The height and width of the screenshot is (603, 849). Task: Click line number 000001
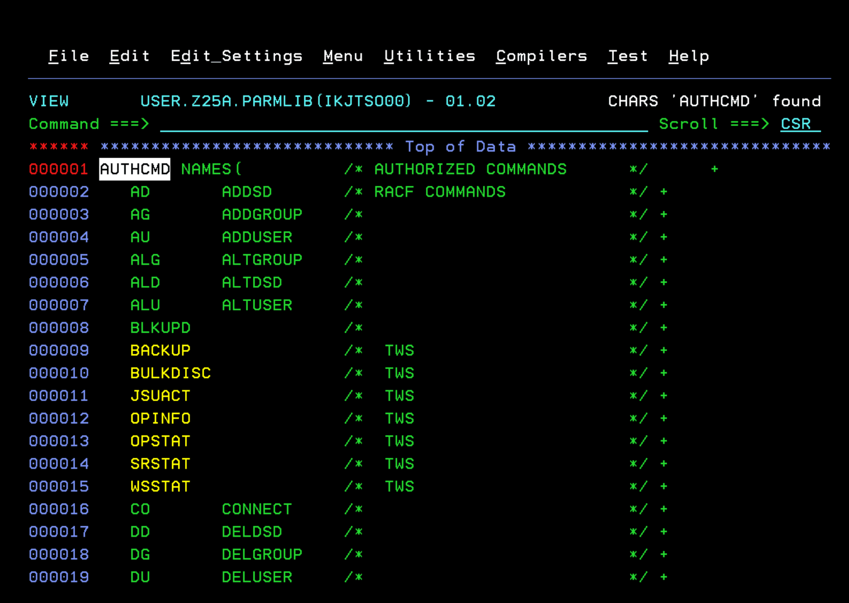59,169
